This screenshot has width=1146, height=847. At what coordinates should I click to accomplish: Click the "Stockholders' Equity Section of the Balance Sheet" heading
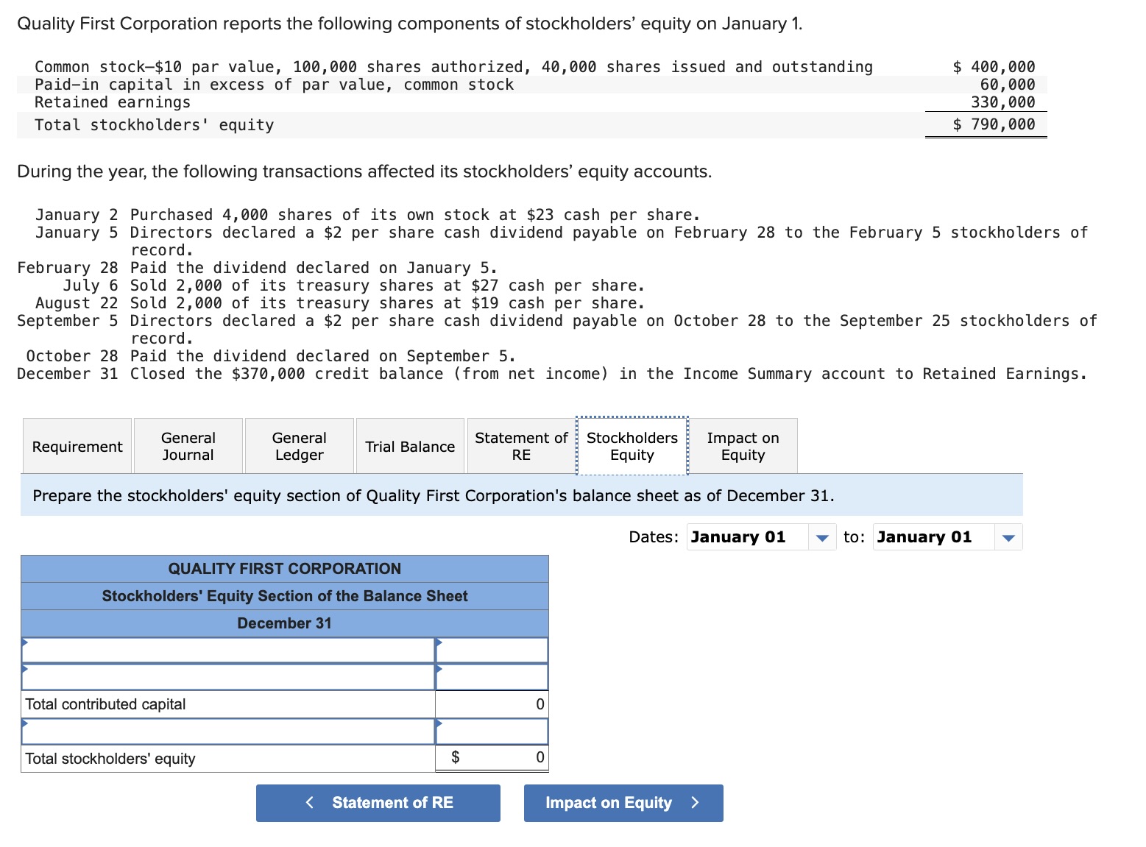(x=285, y=596)
